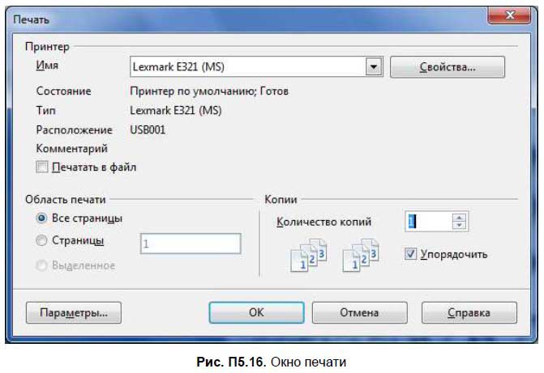
Task: Close the Печать dialog with the X button
Action: pyautogui.click(x=509, y=15)
